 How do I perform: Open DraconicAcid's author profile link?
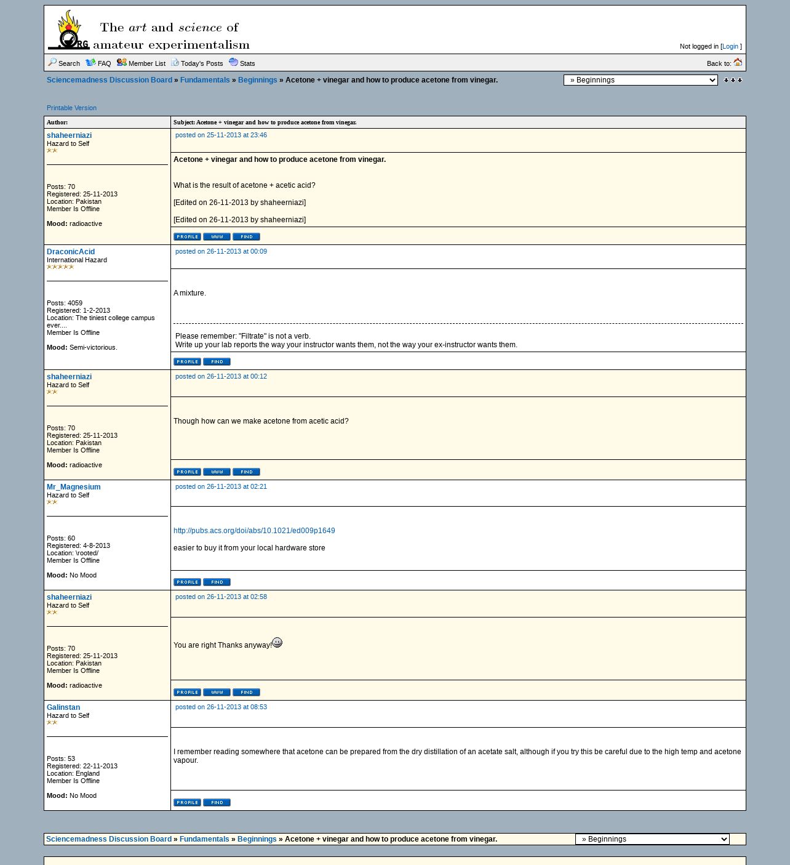(71, 252)
